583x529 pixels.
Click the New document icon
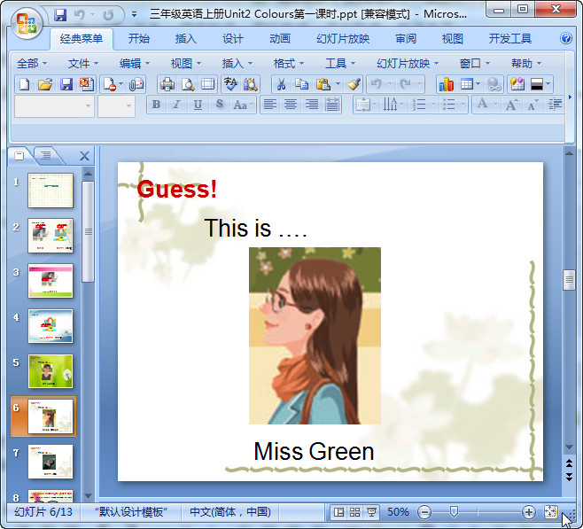[24, 85]
